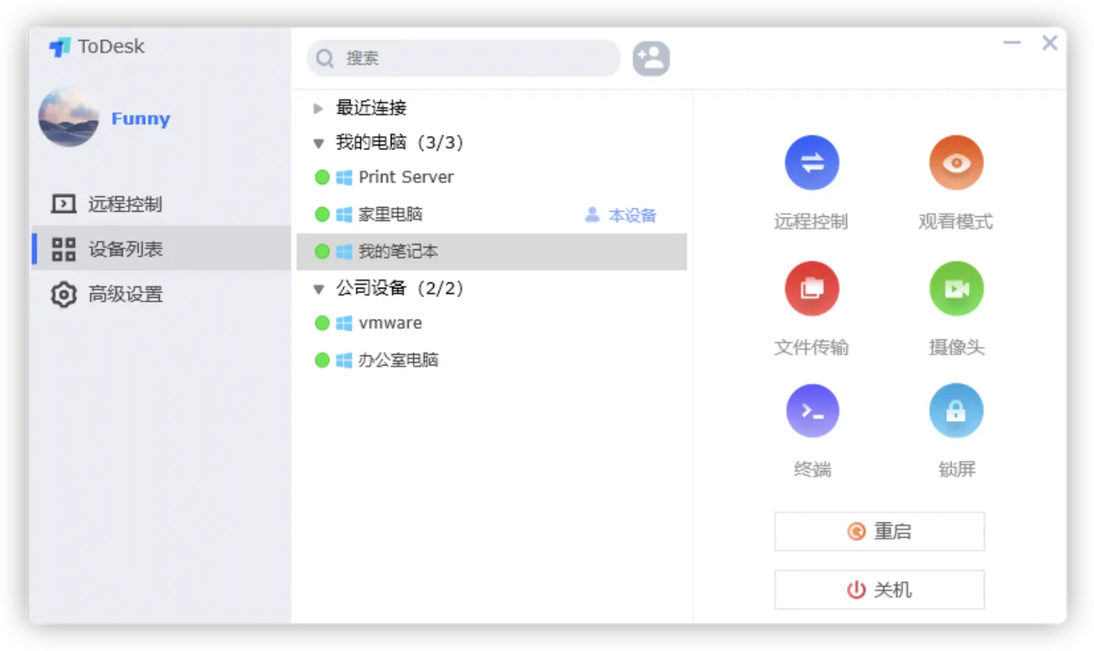Open 摄像头 with the green camera icon
The width and height of the screenshot is (1094, 651).
[x=956, y=288]
